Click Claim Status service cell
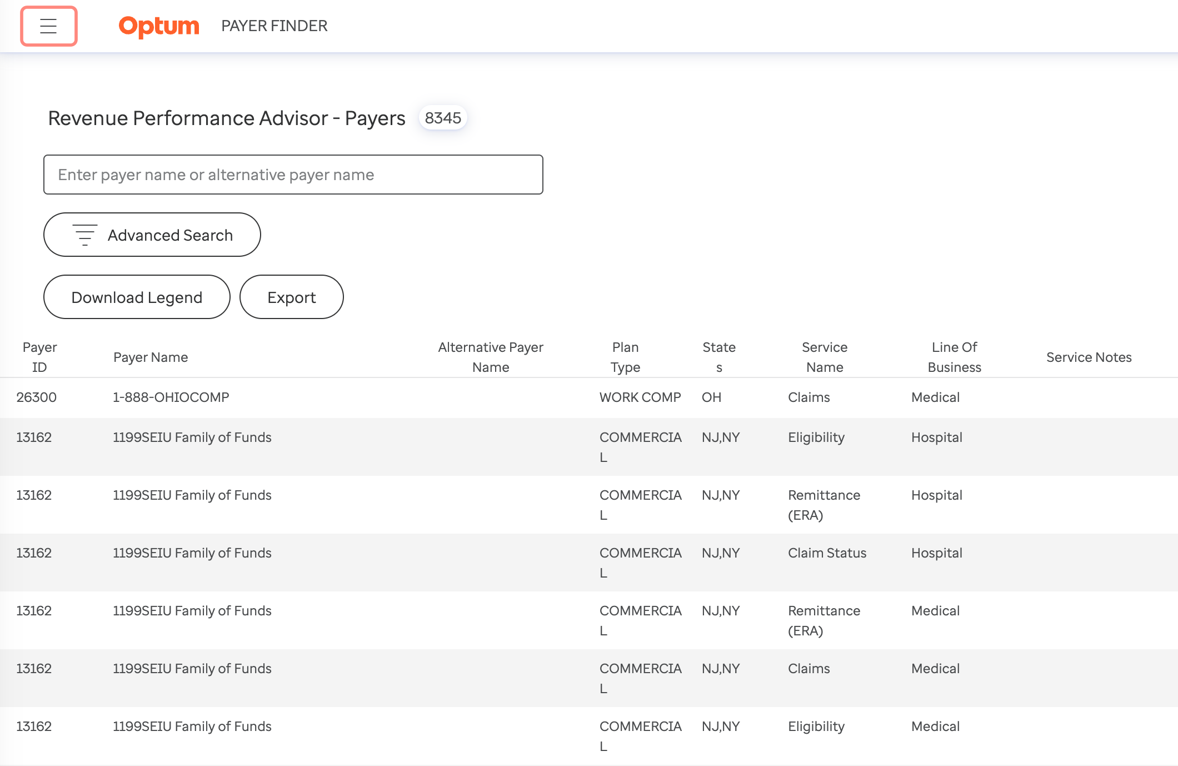The height and width of the screenshot is (766, 1178). (827, 553)
